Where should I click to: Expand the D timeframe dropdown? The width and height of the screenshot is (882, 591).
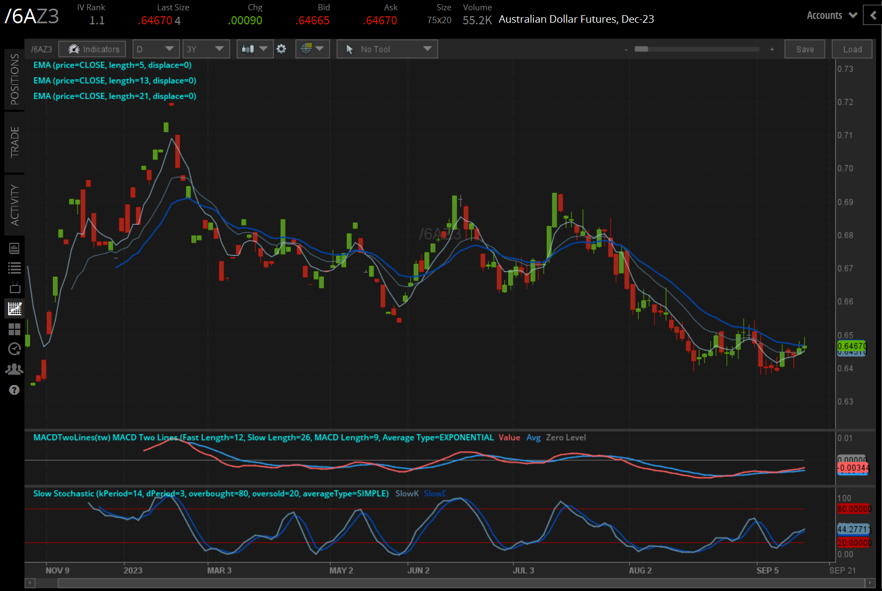(x=156, y=49)
